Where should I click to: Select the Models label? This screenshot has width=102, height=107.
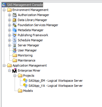pos(28,91)
